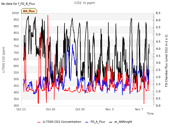Click the '550' left axis tick label
Viewport: 170px width, 127px height.
(x=16, y=72)
